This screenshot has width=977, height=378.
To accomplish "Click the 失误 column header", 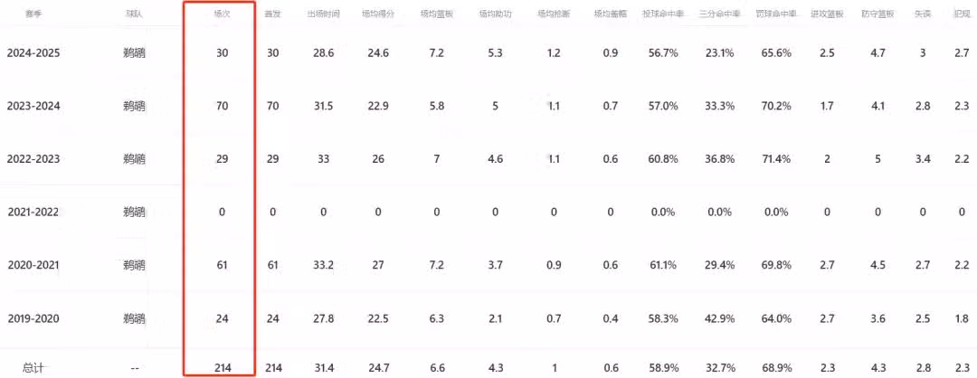I will (922, 15).
